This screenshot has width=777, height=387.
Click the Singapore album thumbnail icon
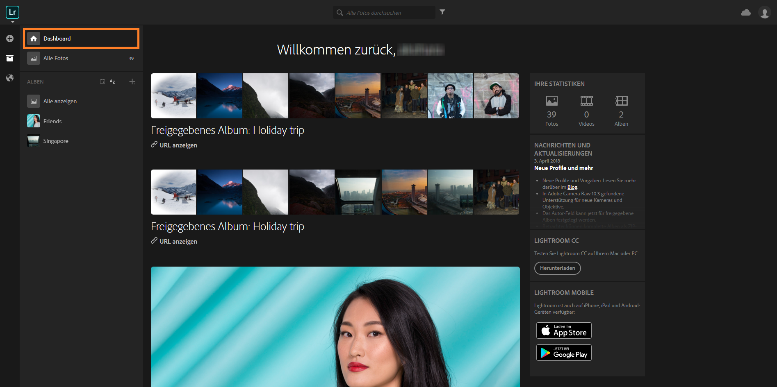coord(34,141)
